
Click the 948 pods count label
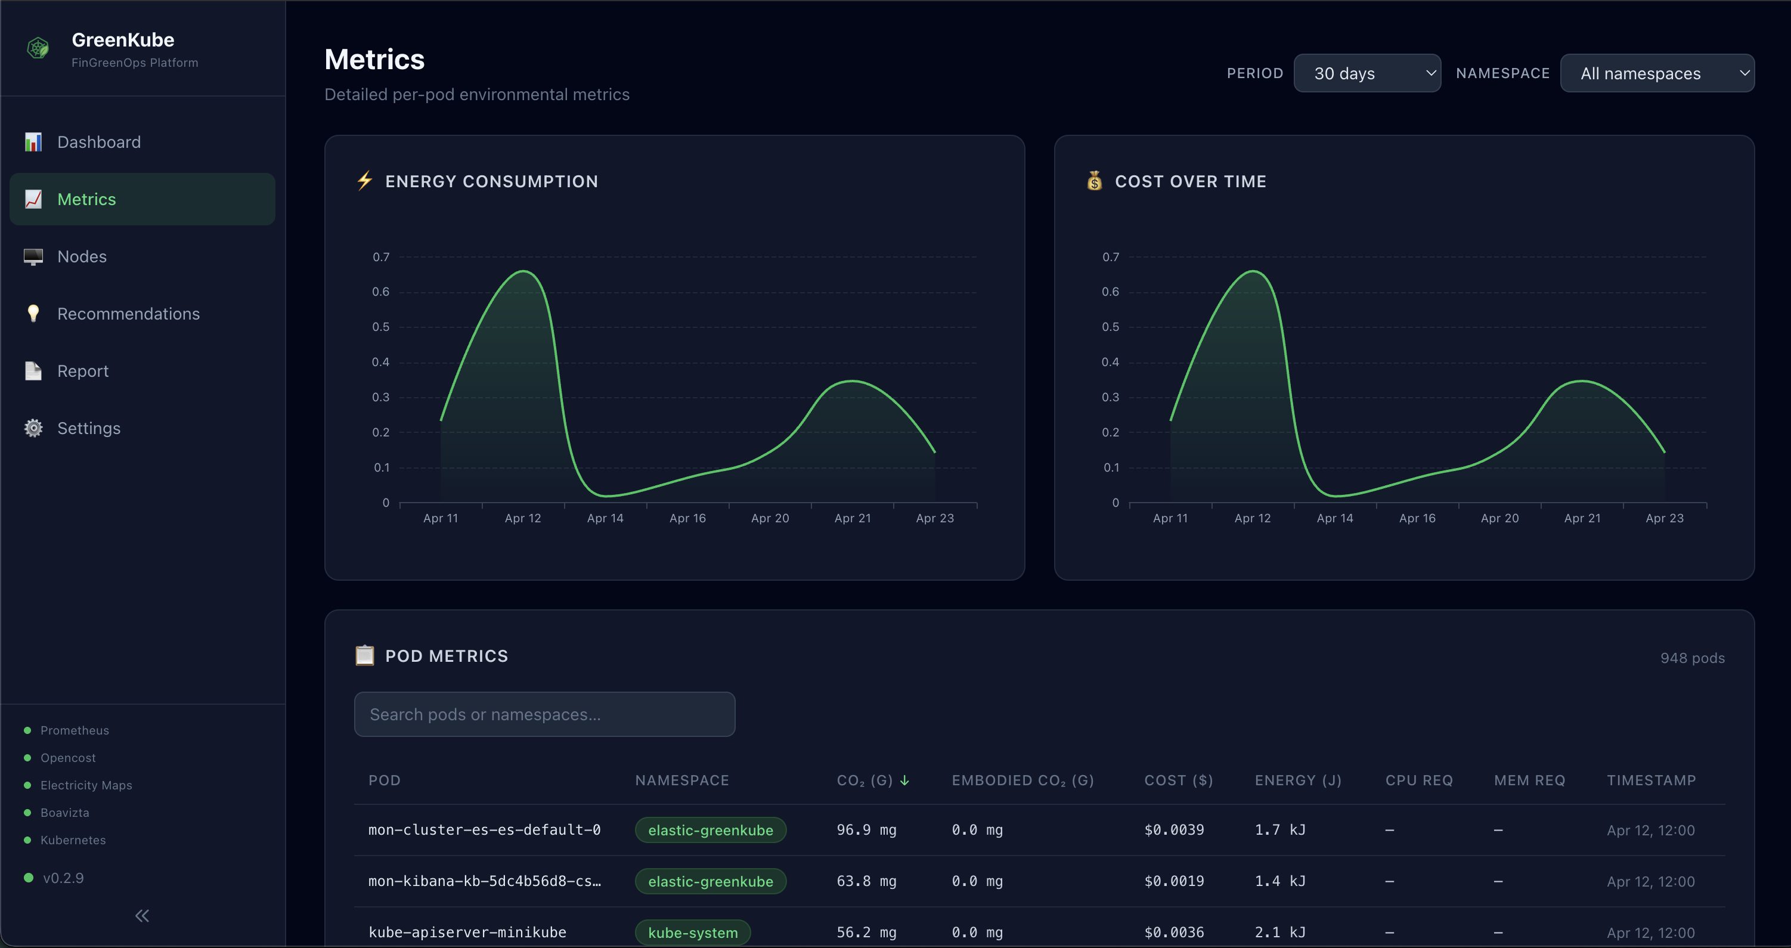pyautogui.click(x=1692, y=658)
